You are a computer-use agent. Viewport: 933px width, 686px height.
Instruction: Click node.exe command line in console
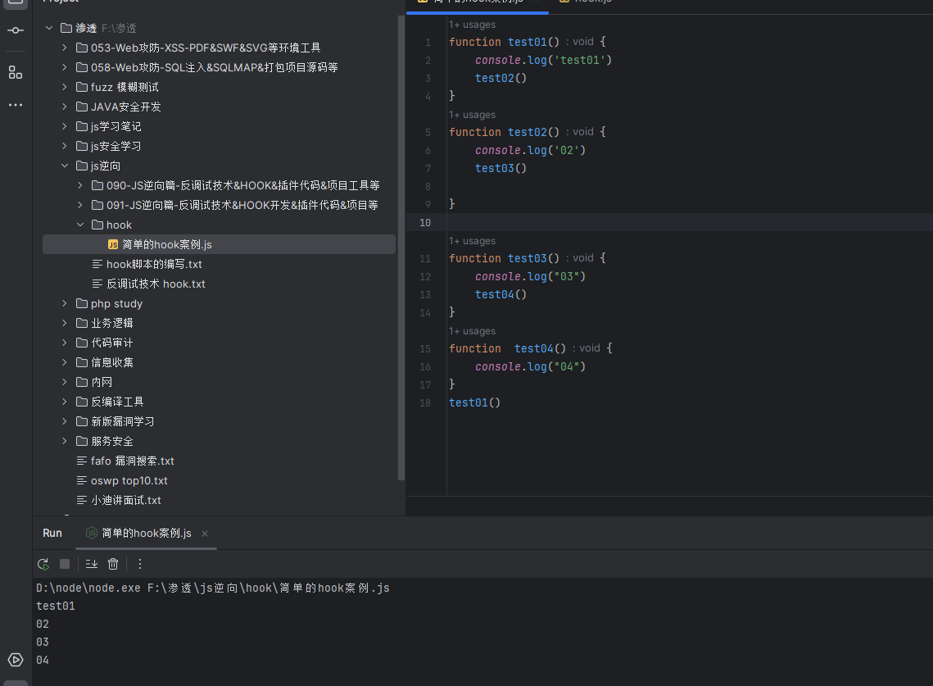point(212,588)
